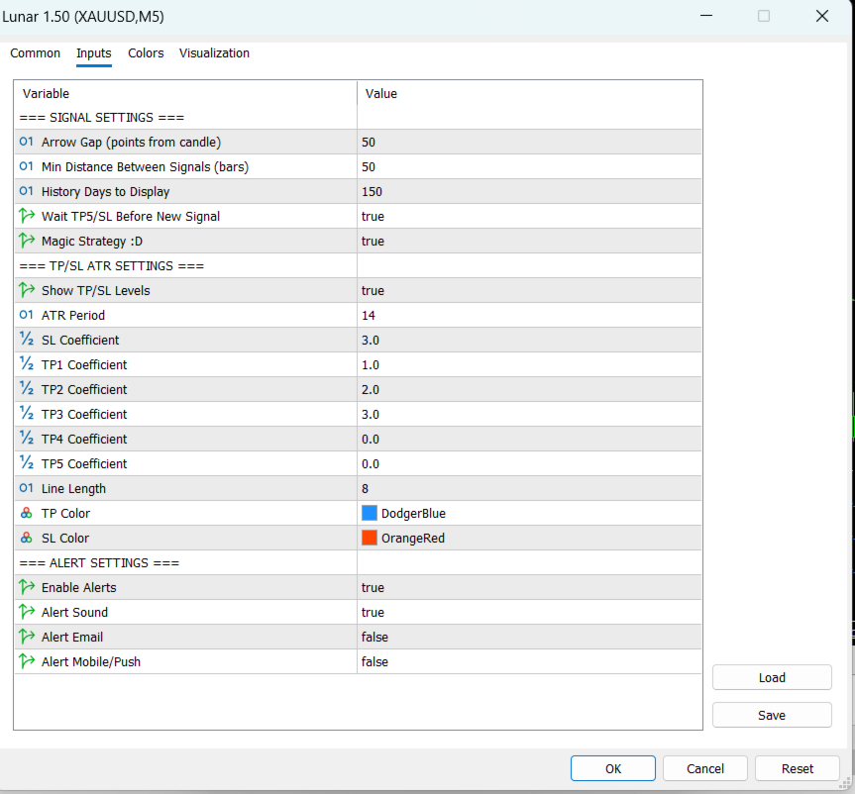Click the OrangeRed color swatch
Screen dimensions: 855x794
(x=370, y=538)
